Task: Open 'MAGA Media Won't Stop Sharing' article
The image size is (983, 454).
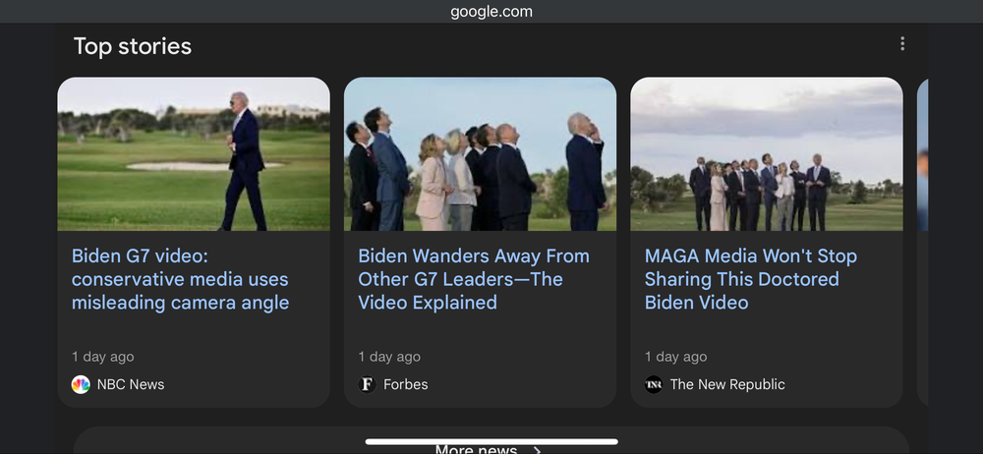Action: tap(751, 279)
